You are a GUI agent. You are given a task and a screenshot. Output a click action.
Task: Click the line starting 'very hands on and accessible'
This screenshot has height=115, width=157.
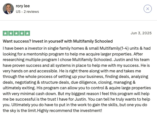pos(72,71)
